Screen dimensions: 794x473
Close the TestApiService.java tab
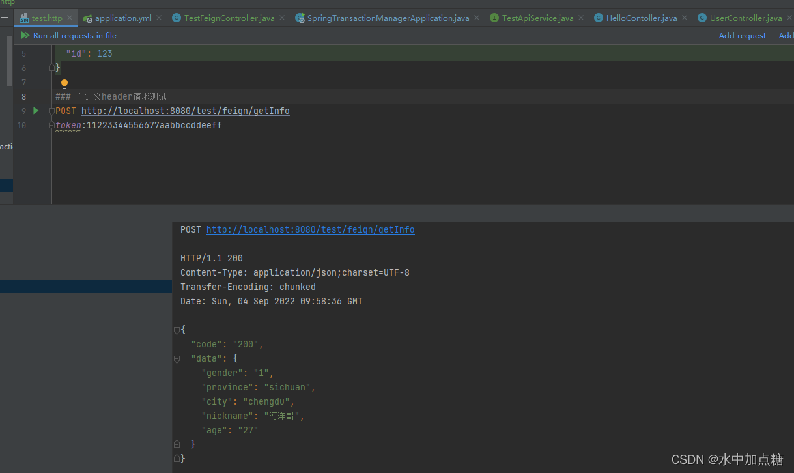(581, 18)
